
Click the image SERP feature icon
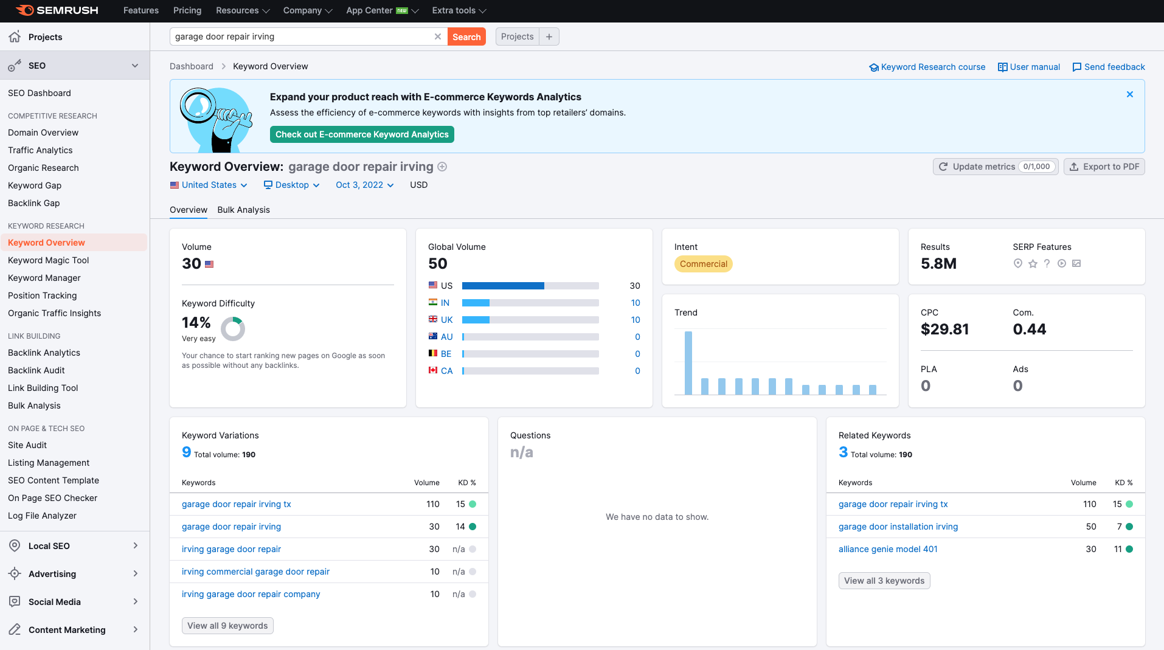[x=1076, y=263]
